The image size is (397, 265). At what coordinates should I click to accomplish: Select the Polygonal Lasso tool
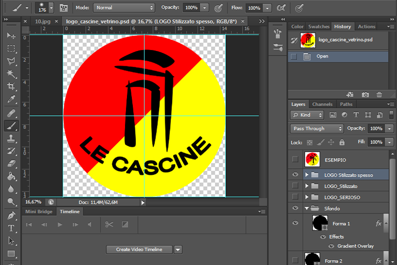[x=11, y=61]
